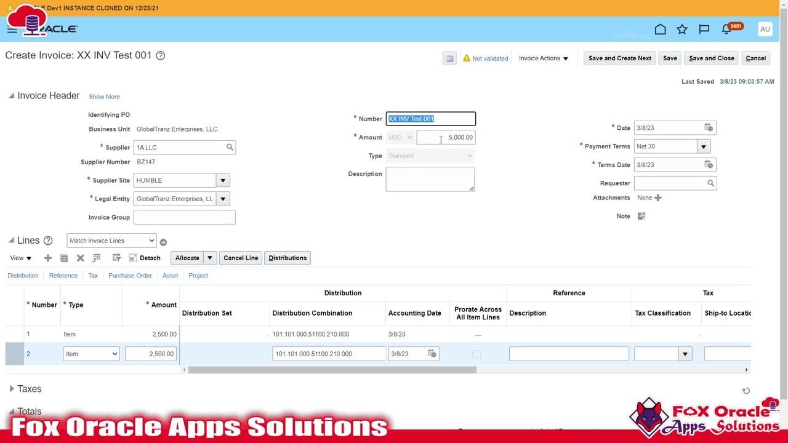Open the Home icon in header

click(x=660, y=29)
